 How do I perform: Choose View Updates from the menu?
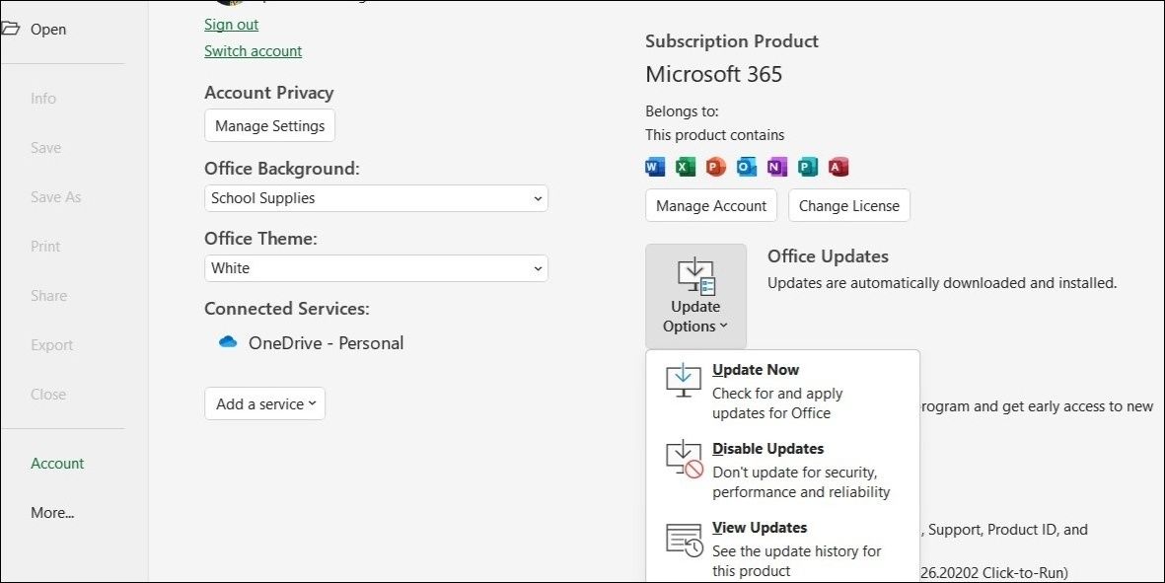click(x=782, y=548)
